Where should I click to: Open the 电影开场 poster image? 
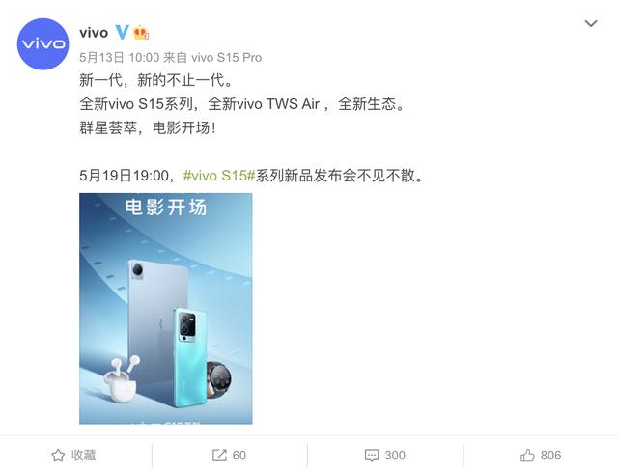166,309
